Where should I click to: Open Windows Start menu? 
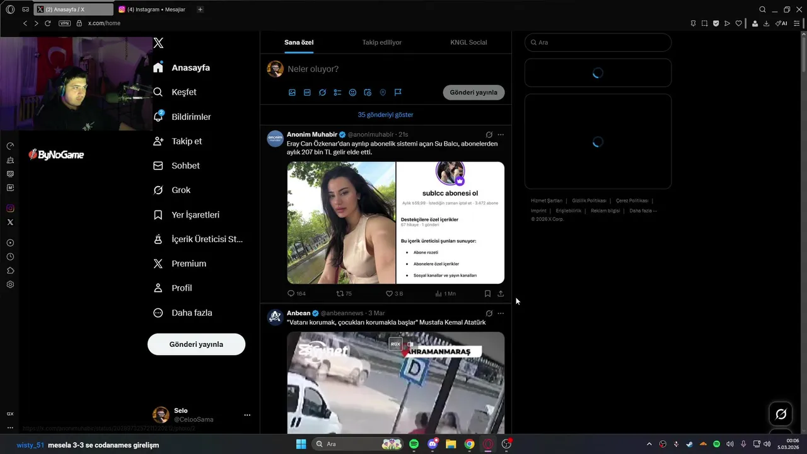(x=301, y=444)
